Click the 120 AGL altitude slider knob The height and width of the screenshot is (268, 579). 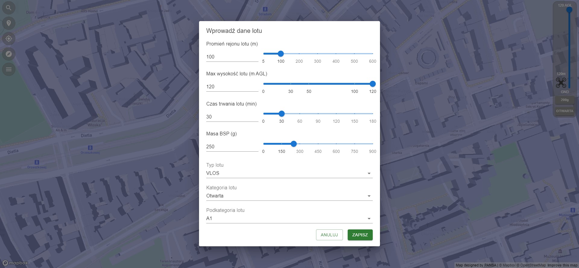click(569, 10)
